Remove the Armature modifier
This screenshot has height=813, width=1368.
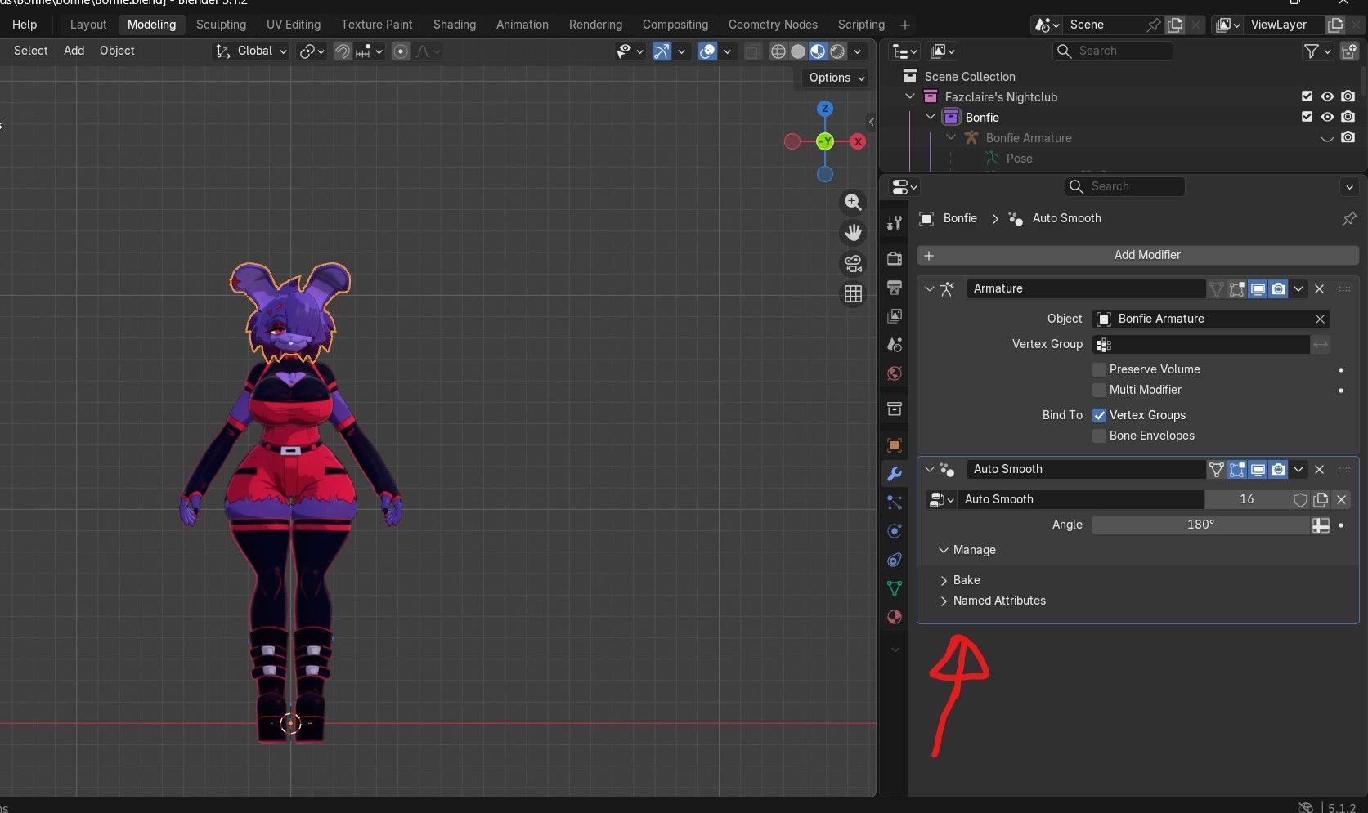pos(1319,288)
